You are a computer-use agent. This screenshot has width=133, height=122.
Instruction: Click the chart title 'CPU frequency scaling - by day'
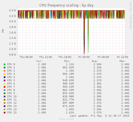tap(66, 5)
